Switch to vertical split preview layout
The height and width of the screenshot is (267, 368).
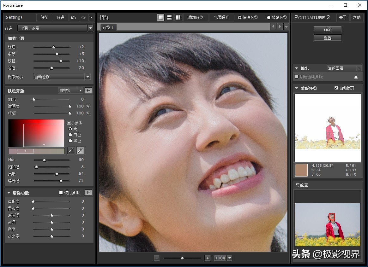[x=178, y=18]
